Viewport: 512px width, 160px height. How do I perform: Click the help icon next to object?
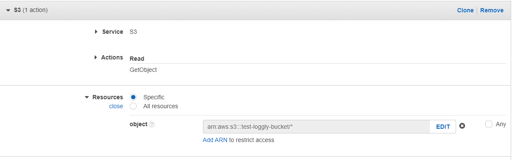151,124
